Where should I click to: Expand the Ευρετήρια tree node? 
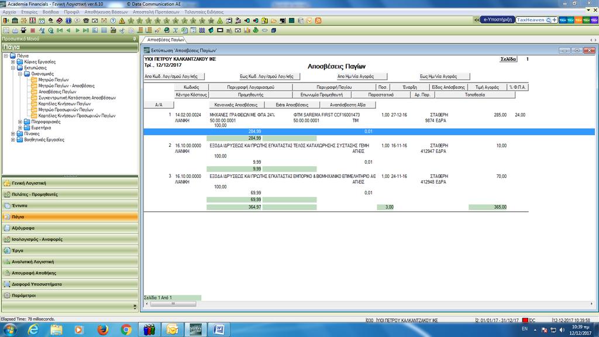click(x=20, y=128)
